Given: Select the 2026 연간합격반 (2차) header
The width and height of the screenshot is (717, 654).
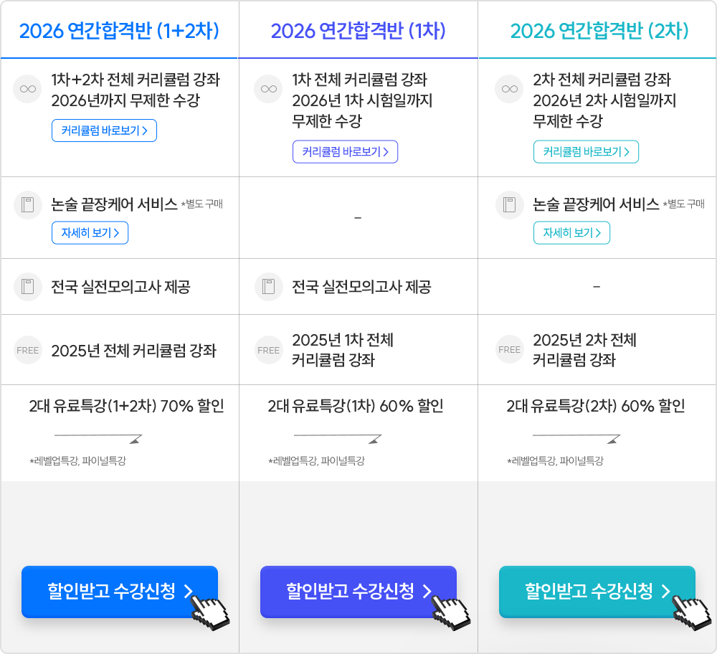Looking at the screenshot, I should click(599, 31).
